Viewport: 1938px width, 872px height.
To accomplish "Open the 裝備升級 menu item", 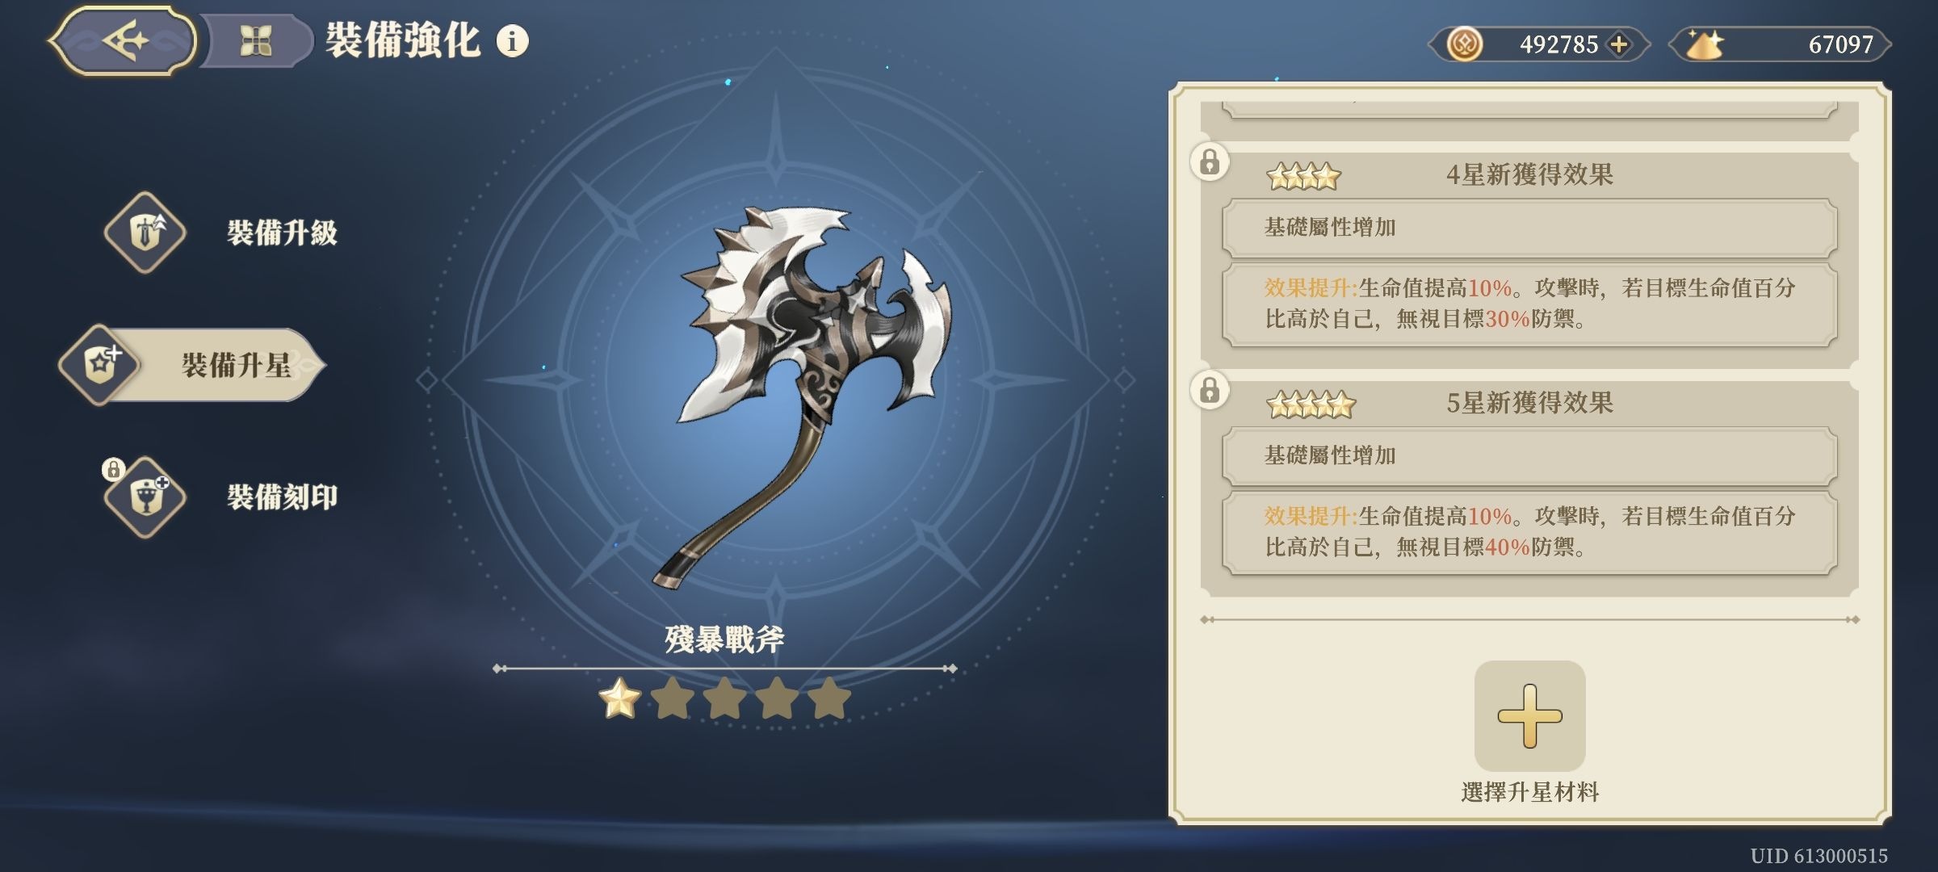I will tap(282, 233).
